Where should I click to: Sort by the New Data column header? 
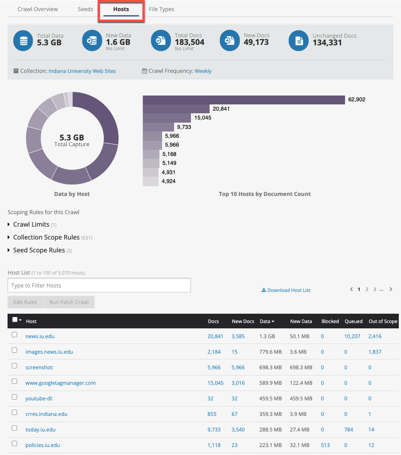pos(301,321)
